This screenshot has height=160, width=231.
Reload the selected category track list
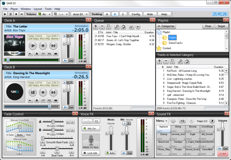187,61
